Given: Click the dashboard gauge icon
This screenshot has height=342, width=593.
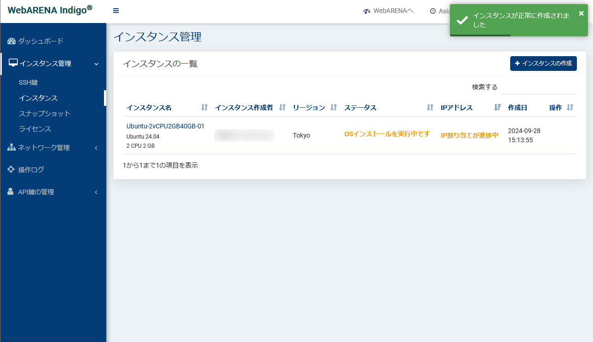Looking at the screenshot, I should tap(12, 41).
